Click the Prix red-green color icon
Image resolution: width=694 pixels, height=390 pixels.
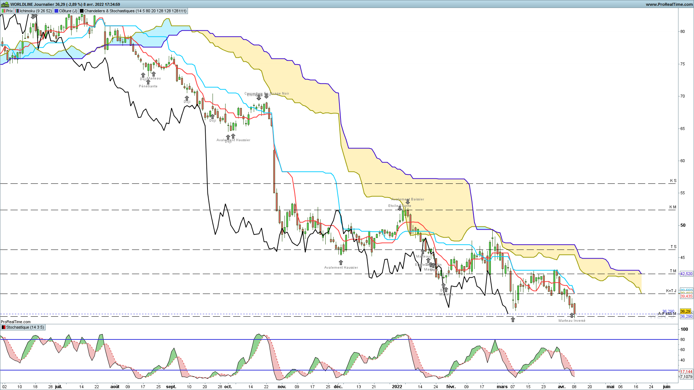[x=3, y=11]
